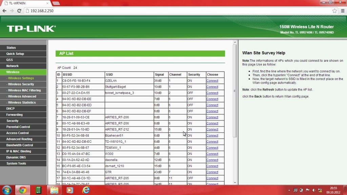
Task: Open Dynamic DNS settings
Action: pyautogui.click(x=23, y=157)
